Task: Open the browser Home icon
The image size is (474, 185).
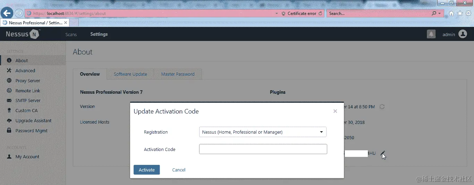Action: click(x=451, y=14)
